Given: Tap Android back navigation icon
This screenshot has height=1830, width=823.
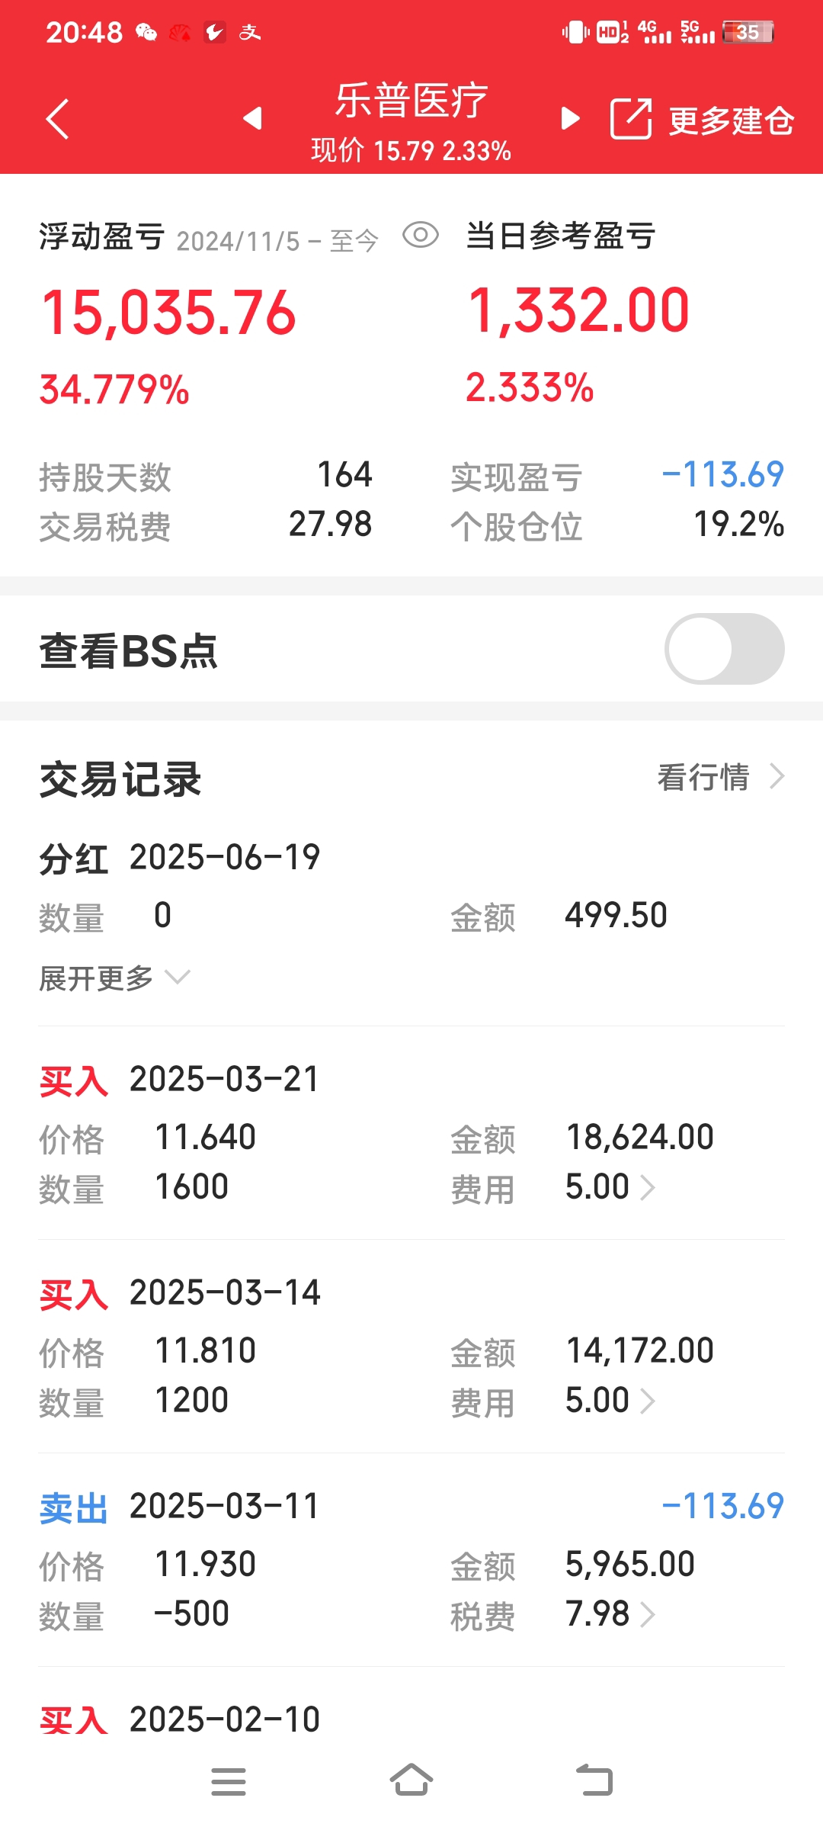Looking at the screenshot, I should tap(594, 1780).
